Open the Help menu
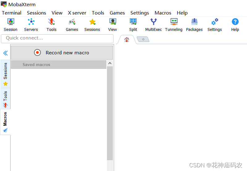Image resolution: width=247 pixels, height=171 pixels. click(182, 13)
